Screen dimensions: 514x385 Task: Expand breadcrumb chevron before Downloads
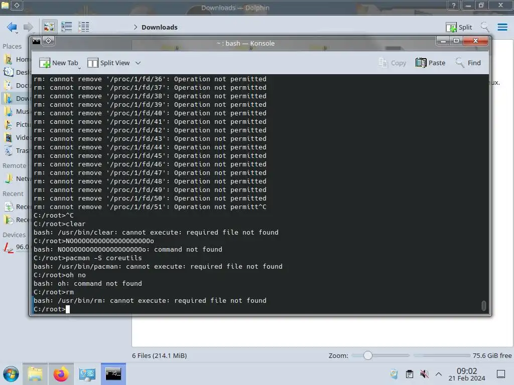[x=136, y=27]
